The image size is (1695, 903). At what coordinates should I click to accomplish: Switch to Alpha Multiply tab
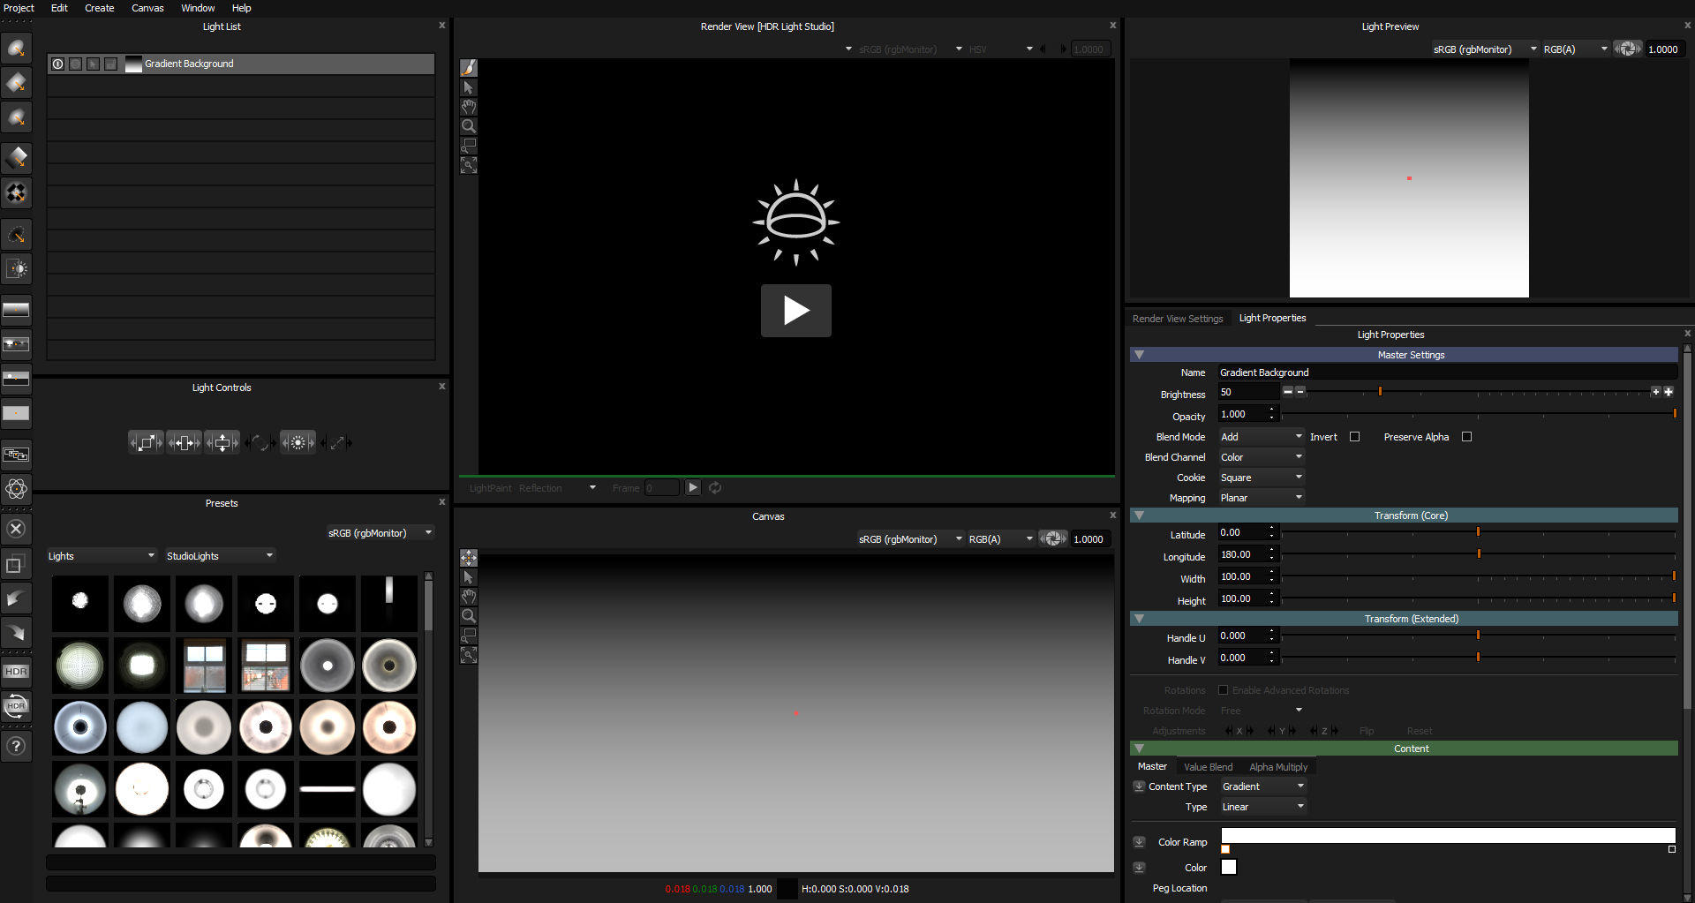[1278, 767]
